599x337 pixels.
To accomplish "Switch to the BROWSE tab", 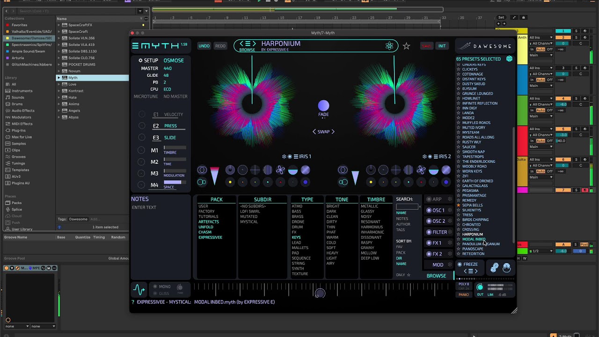I will click(436, 276).
